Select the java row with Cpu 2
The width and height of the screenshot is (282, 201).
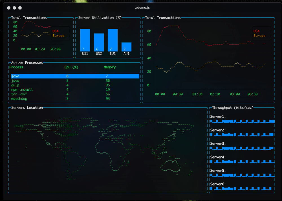[x=75, y=81]
